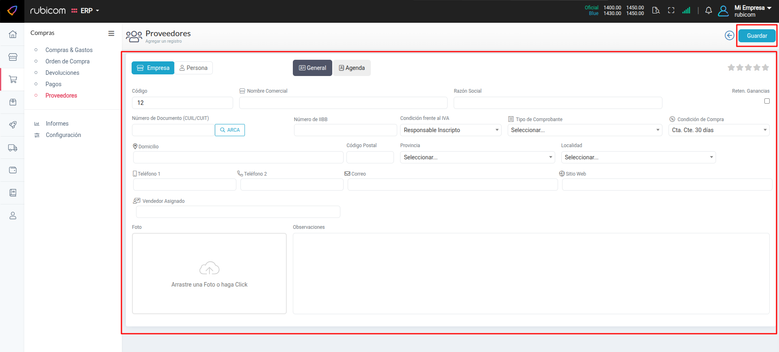This screenshot has height=352, width=779.
Task: Set rating to five stars
Action: pyautogui.click(x=765, y=67)
